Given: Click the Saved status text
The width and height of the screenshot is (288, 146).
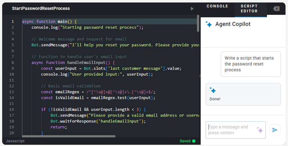Looking at the screenshot, I should (185, 141).
